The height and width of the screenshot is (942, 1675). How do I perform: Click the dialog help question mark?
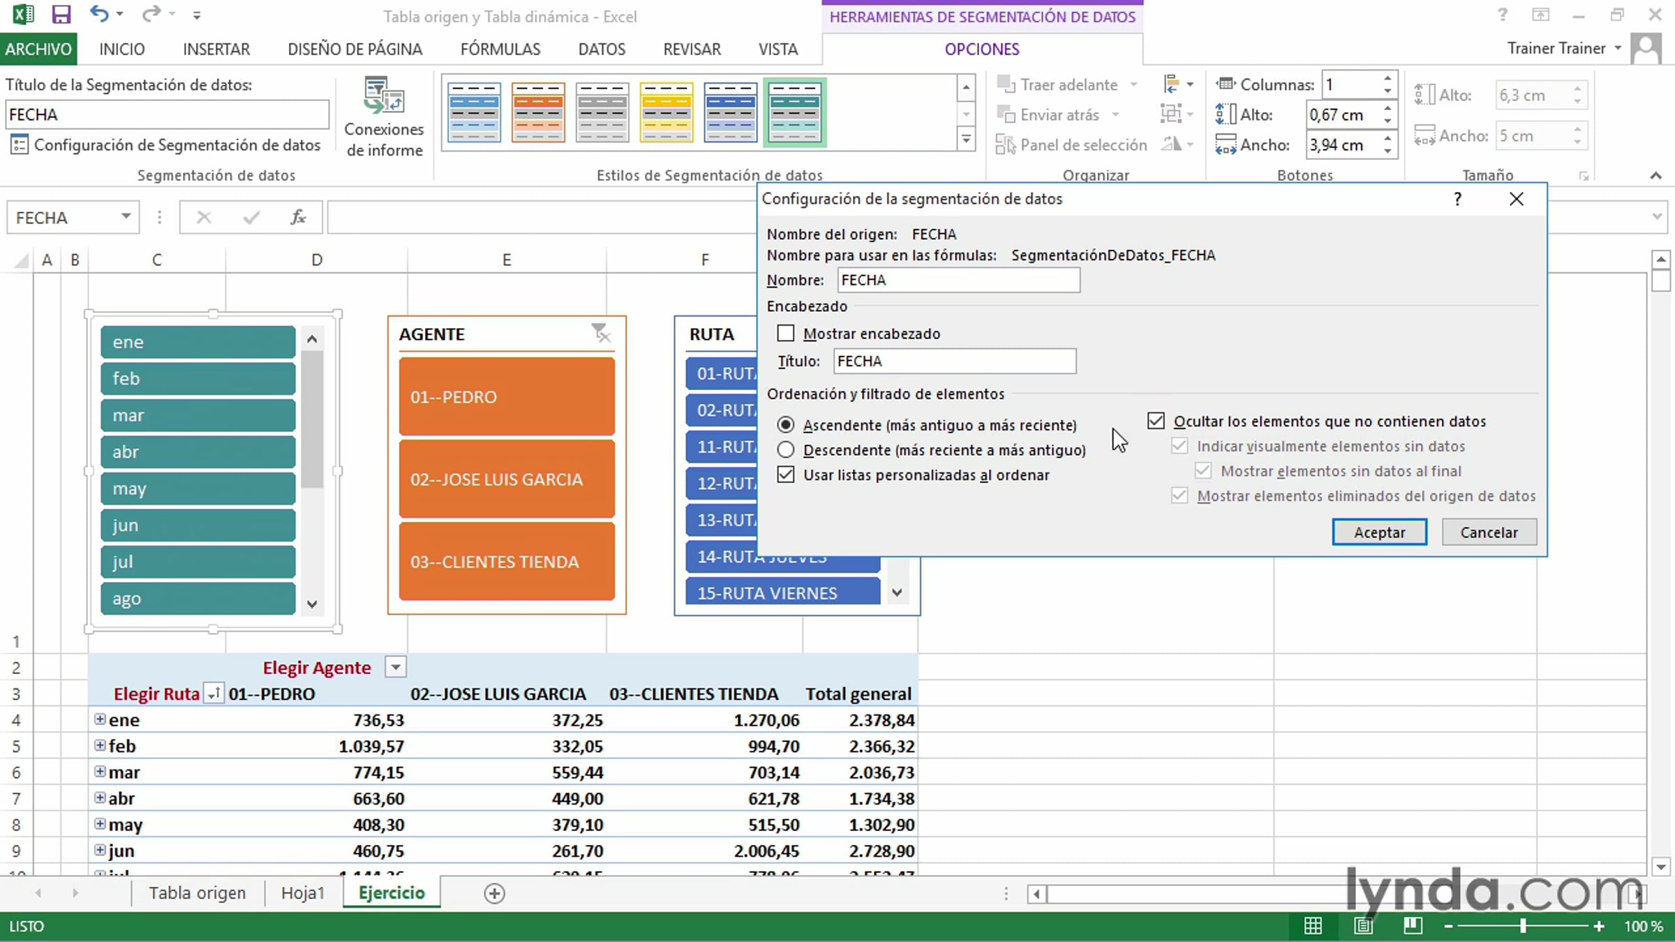click(1457, 199)
